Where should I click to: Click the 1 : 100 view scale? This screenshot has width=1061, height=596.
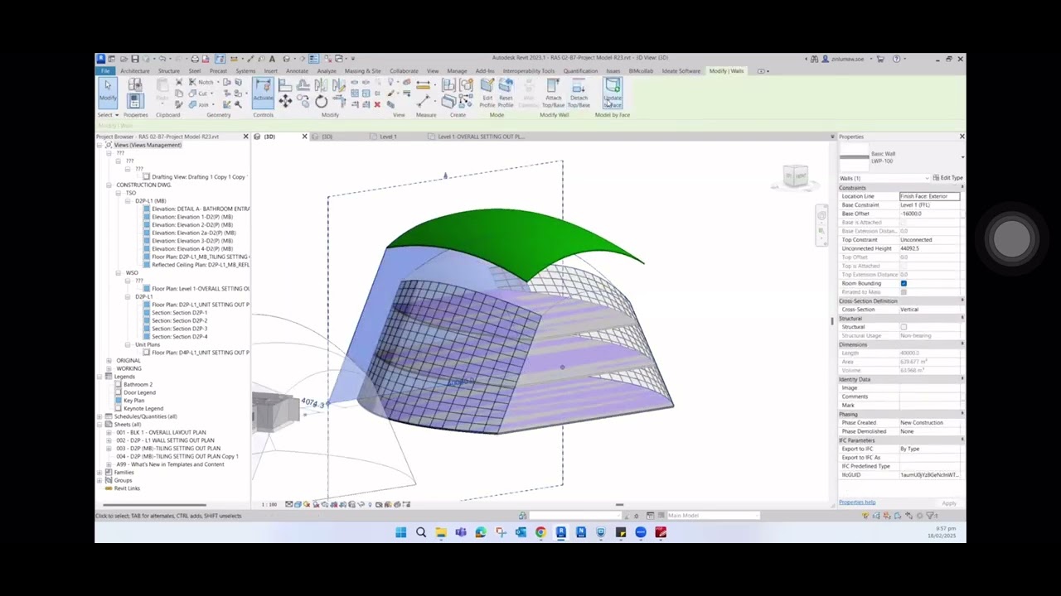point(269,504)
